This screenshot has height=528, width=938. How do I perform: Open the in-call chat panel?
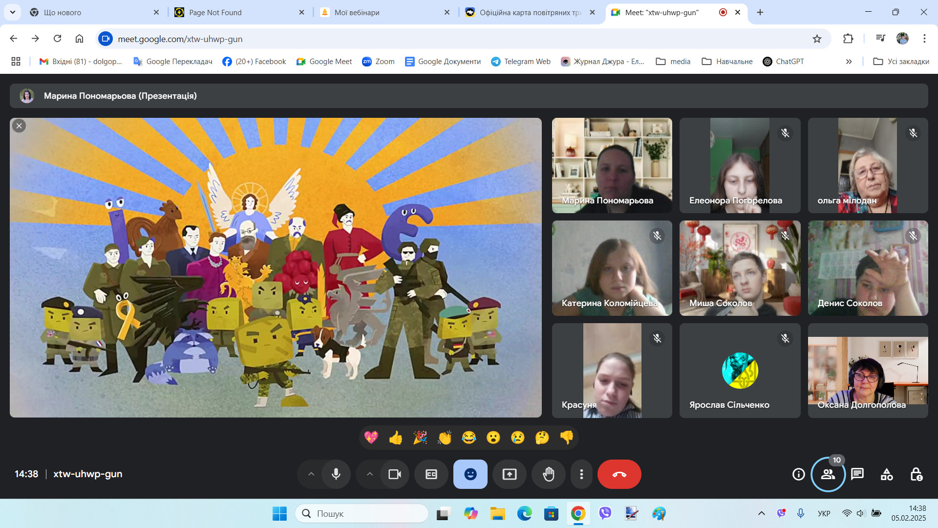coord(857,474)
